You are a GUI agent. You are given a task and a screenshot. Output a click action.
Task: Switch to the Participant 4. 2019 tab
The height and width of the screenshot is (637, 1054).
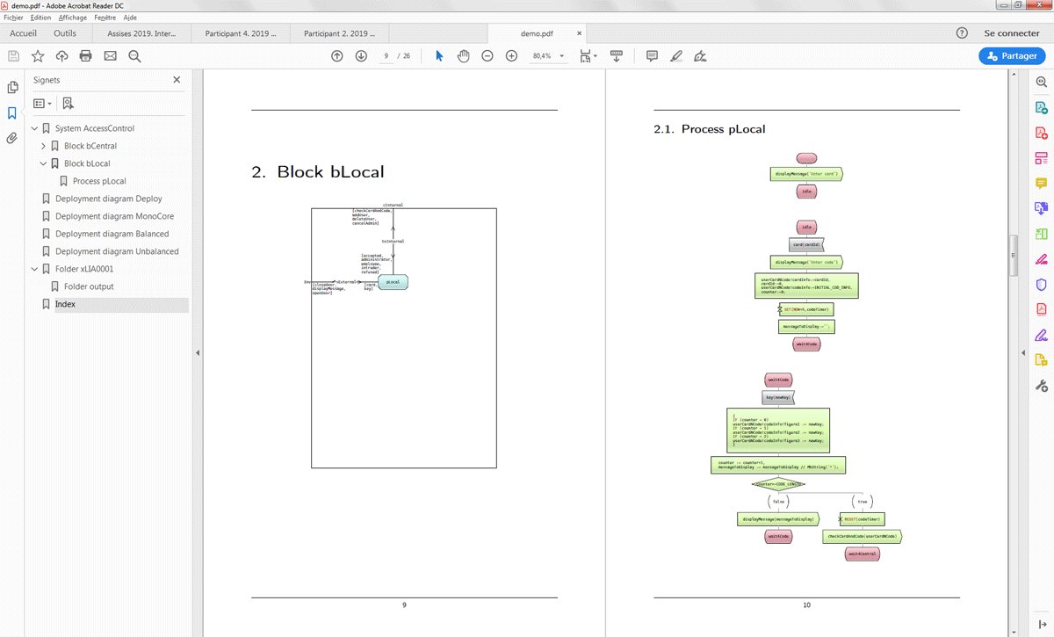tap(240, 33)
